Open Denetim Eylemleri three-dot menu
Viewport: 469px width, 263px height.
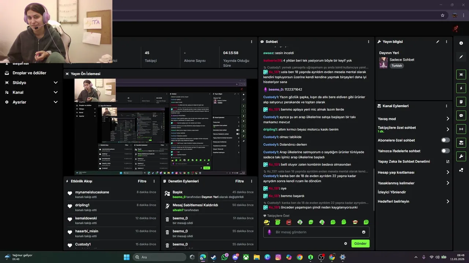[251, 181]
